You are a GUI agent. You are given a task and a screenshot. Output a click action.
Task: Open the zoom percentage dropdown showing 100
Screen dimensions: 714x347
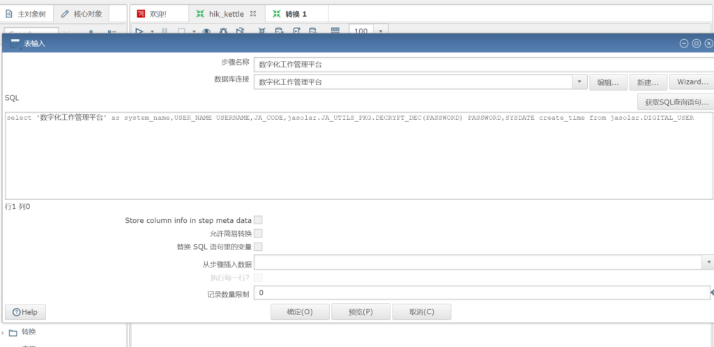coord(381,31)
